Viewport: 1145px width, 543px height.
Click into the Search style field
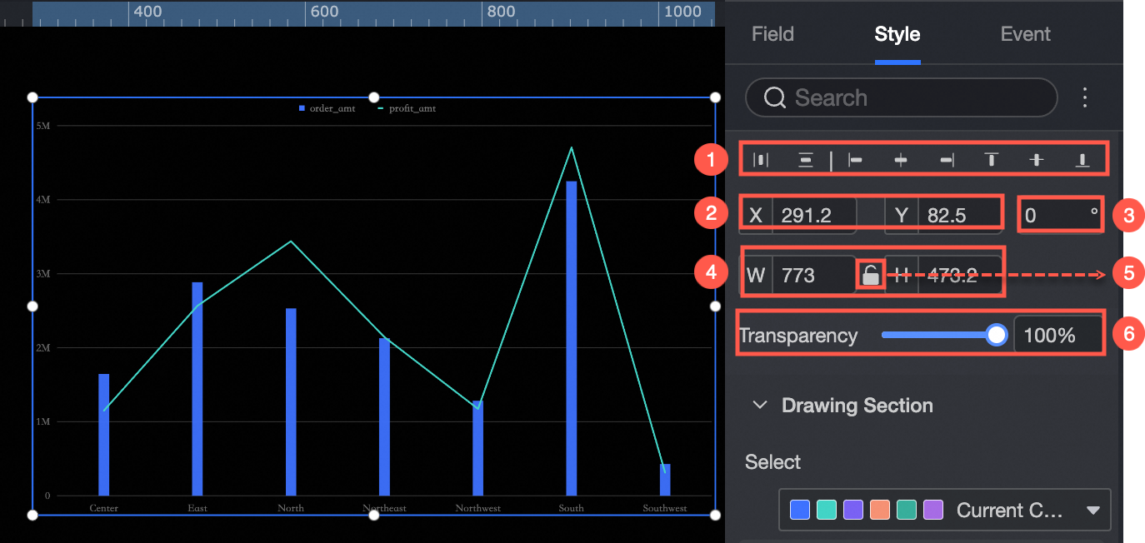pyautogui.click(x=901, y=97)
